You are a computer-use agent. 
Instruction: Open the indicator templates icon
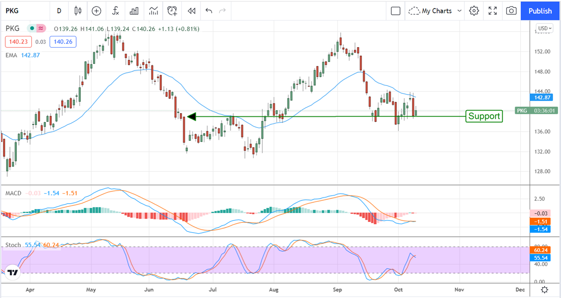pyautogui.click(x=153, y=10)
